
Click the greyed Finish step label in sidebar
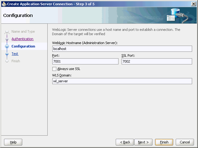(16, 61)
